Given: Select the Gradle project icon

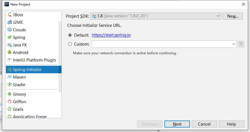Looking at the screenshot, I should (x=10, y=84).
